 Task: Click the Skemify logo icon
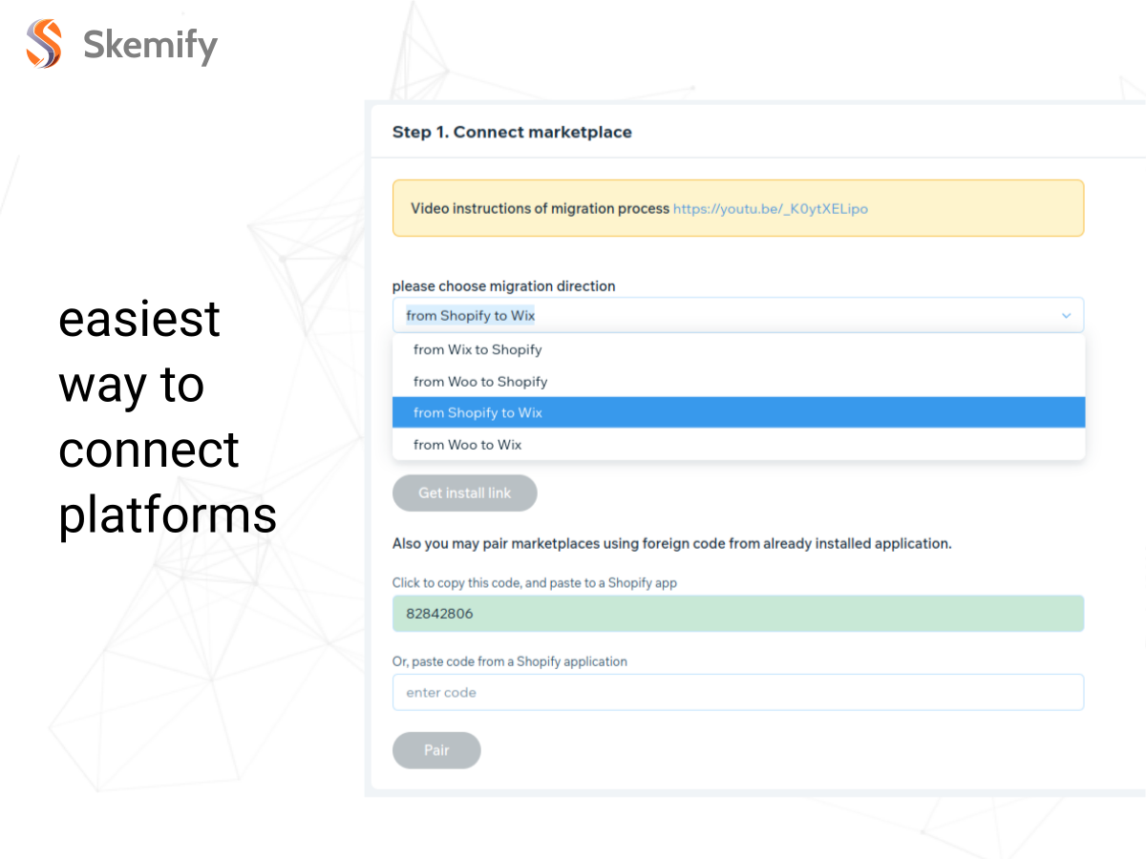(44, 44)
